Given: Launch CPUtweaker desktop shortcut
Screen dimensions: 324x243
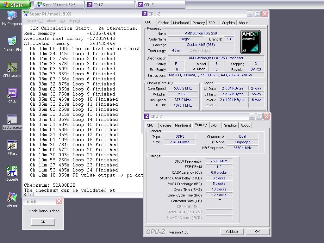Looking at the screenshot, I should 12,70.
